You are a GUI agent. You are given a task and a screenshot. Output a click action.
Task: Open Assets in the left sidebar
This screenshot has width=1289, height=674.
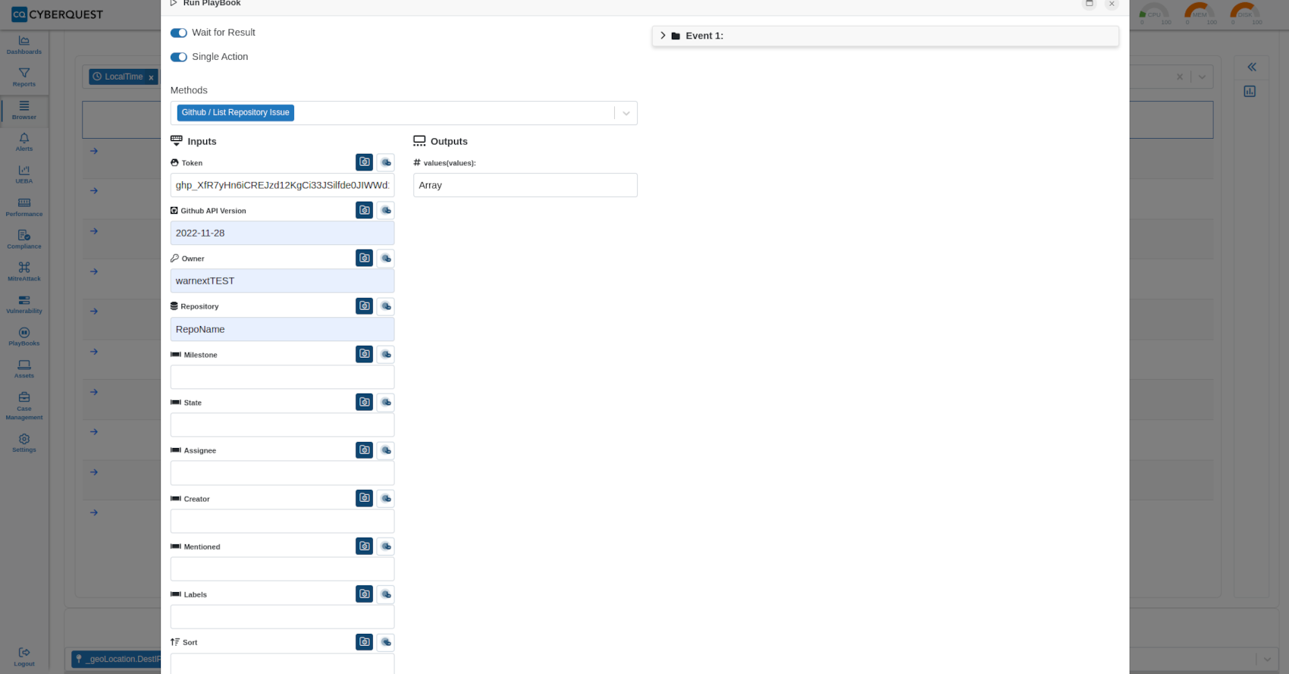(24, 368)
